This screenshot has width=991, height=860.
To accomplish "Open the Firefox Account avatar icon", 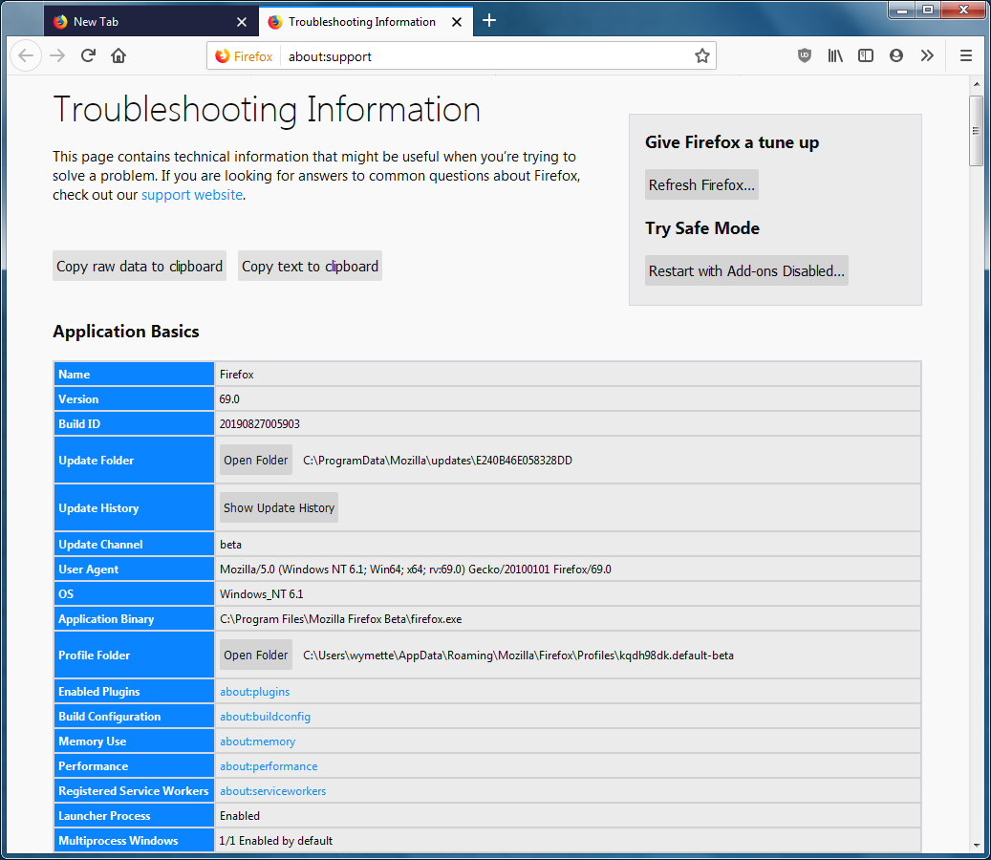I will pos(896,55).
